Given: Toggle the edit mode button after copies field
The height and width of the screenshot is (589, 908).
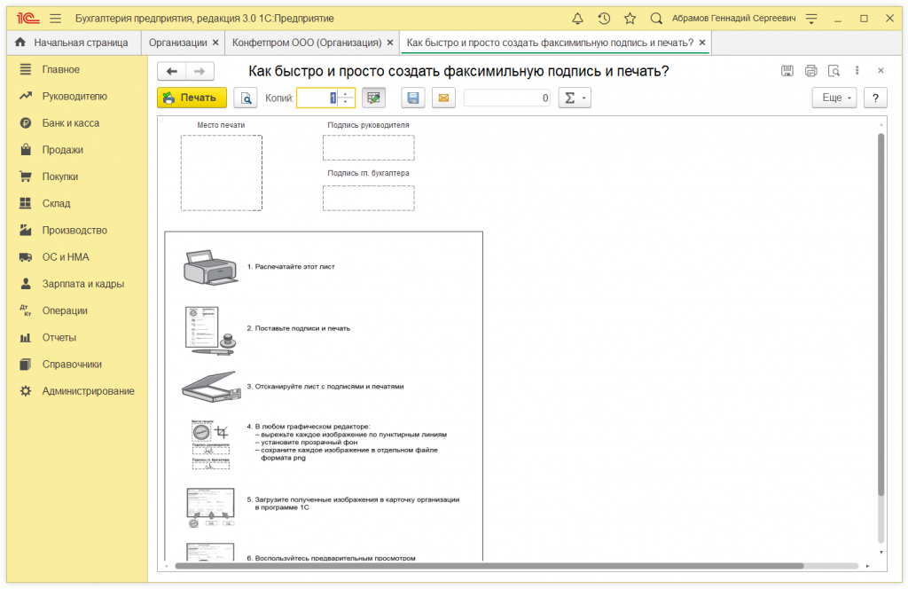Looking at the screenshot, I should click(x=374, y=98).
